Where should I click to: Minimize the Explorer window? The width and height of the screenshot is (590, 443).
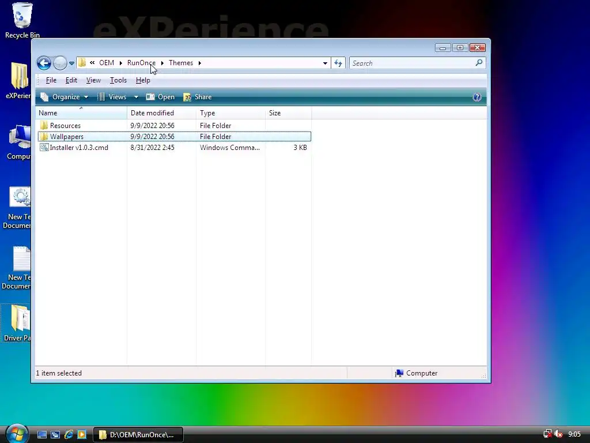[x=443, y=48]
